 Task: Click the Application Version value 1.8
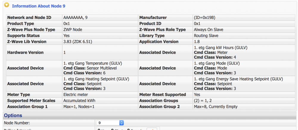[197, 42]
